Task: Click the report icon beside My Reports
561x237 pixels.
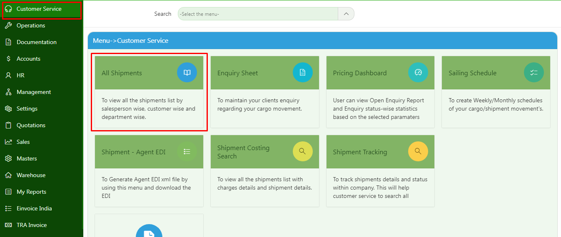Action: (8, 192)
